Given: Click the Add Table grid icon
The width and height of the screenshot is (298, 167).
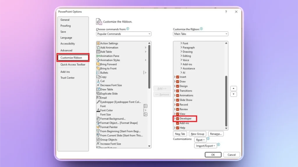Looking at the screenshot, I should click(x=99, y=52).
